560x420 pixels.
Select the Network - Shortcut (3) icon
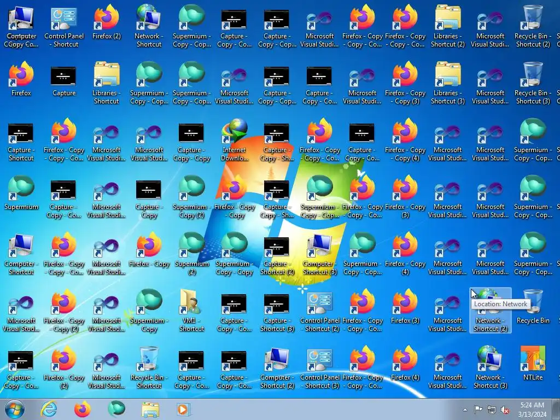point(491,367)
